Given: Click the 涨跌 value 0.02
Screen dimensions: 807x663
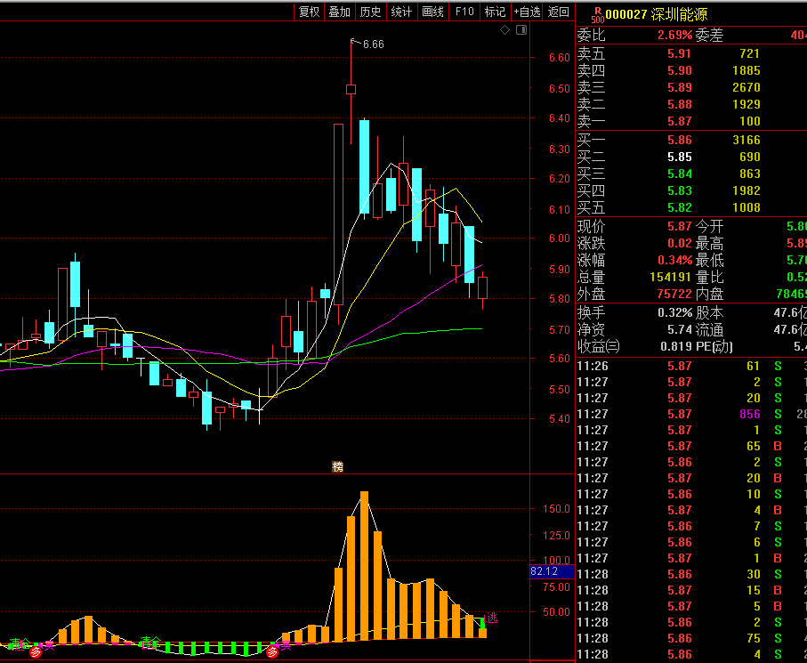Looking at the screenshot, I should [680, 244].
